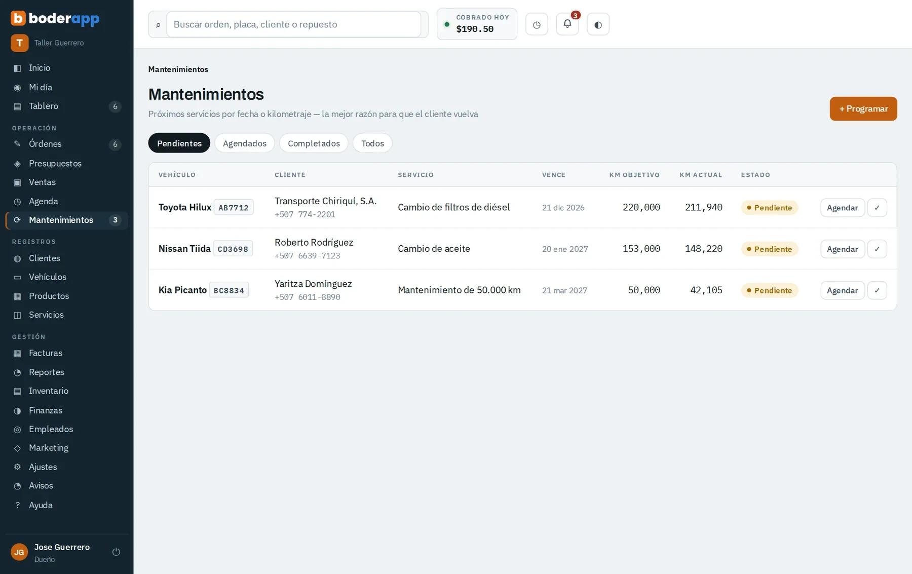Viewport: 912px width, 574px height.
Task: Open Servicios in sidebar
Action: click(66, 315)
